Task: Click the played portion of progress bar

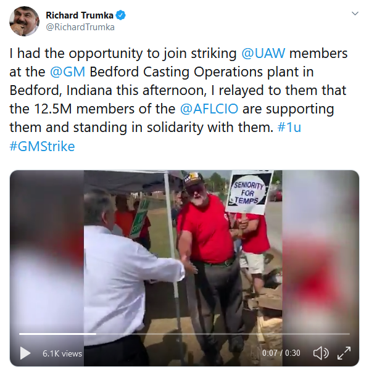Action: point(57,334)
